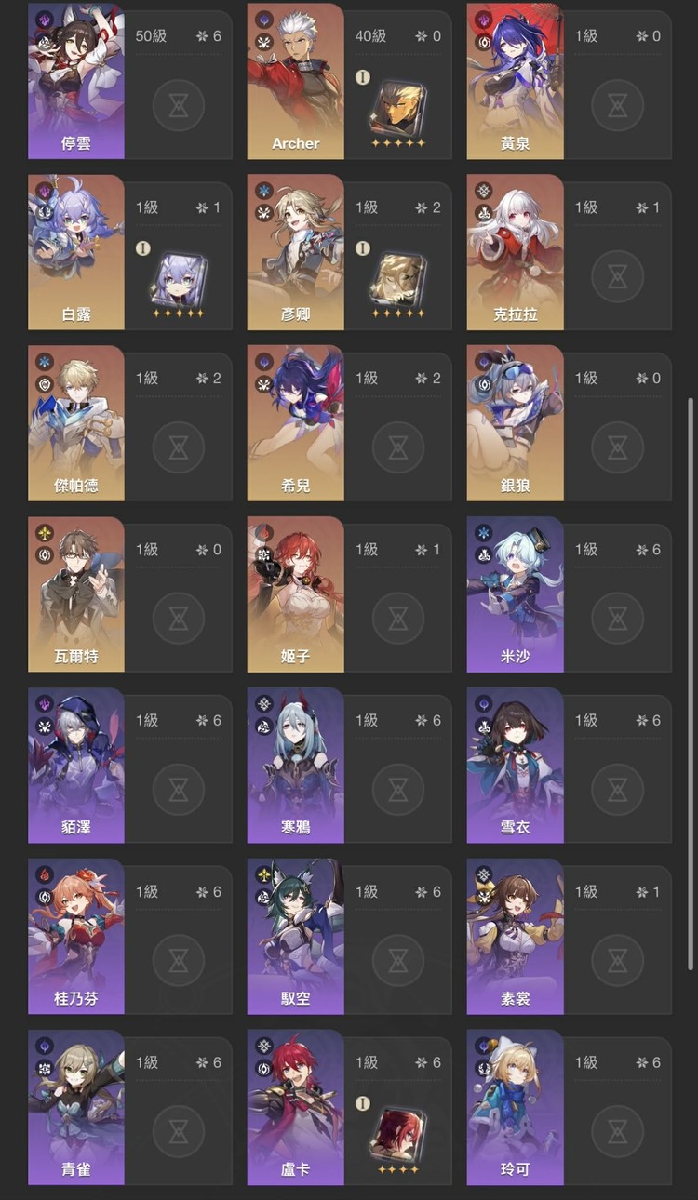Open 傑帕德 character portrait
The width and height of the screenshot is (698, 1200).
pos(75,422)
